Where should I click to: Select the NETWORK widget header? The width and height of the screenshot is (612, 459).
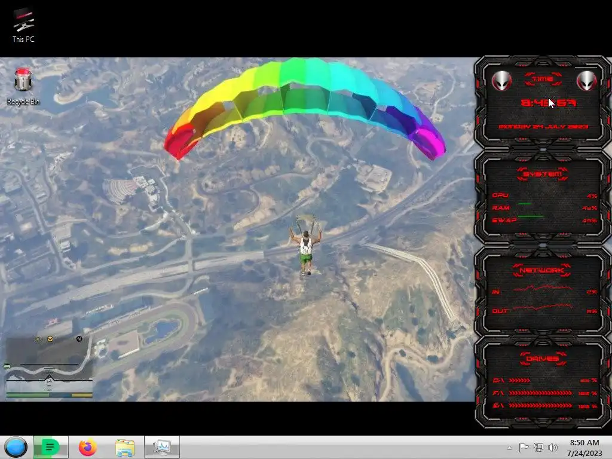pos(541,270)
